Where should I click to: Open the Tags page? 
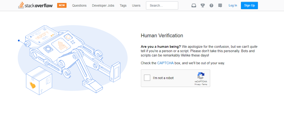[123, 5]
